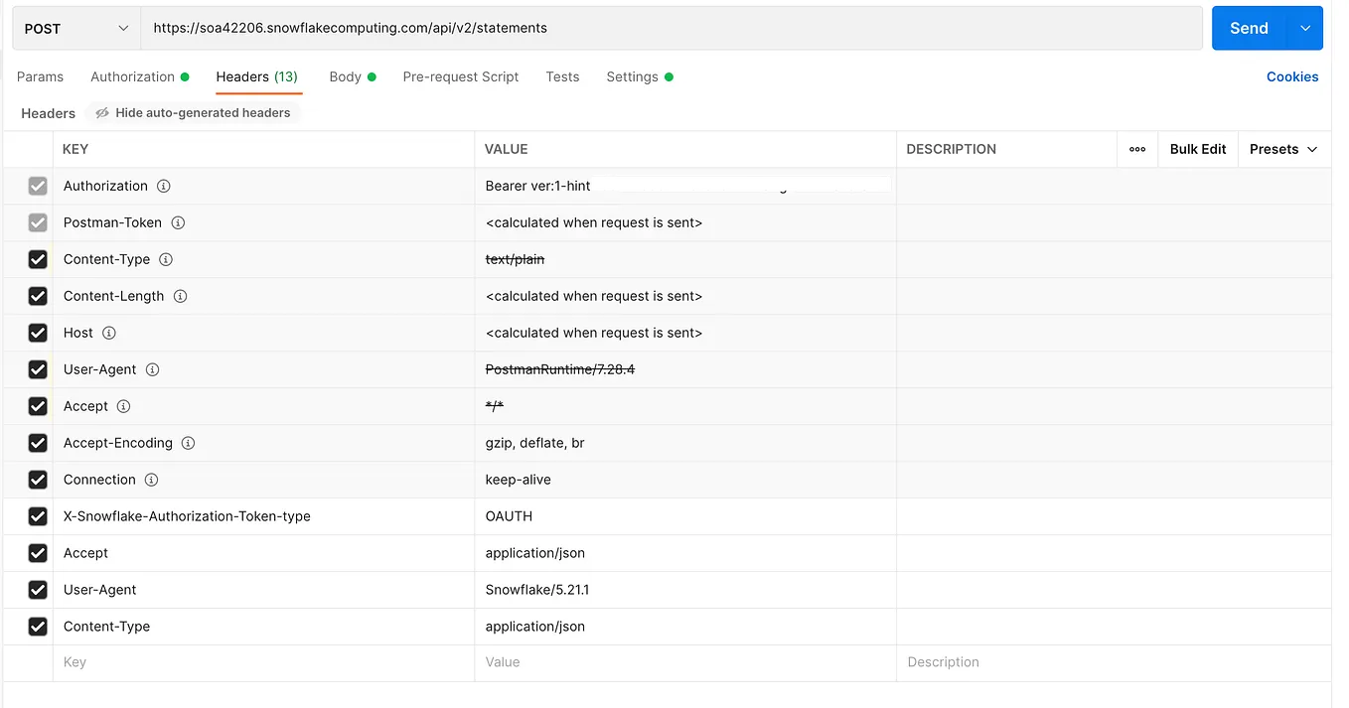Click the info icon next to Connection
The width and height of the screenshot is (1349, 708).
(150, 480)
